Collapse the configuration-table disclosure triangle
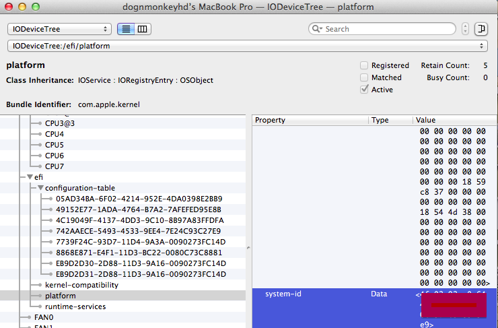498x328 pixels. [x=40, y=188]
